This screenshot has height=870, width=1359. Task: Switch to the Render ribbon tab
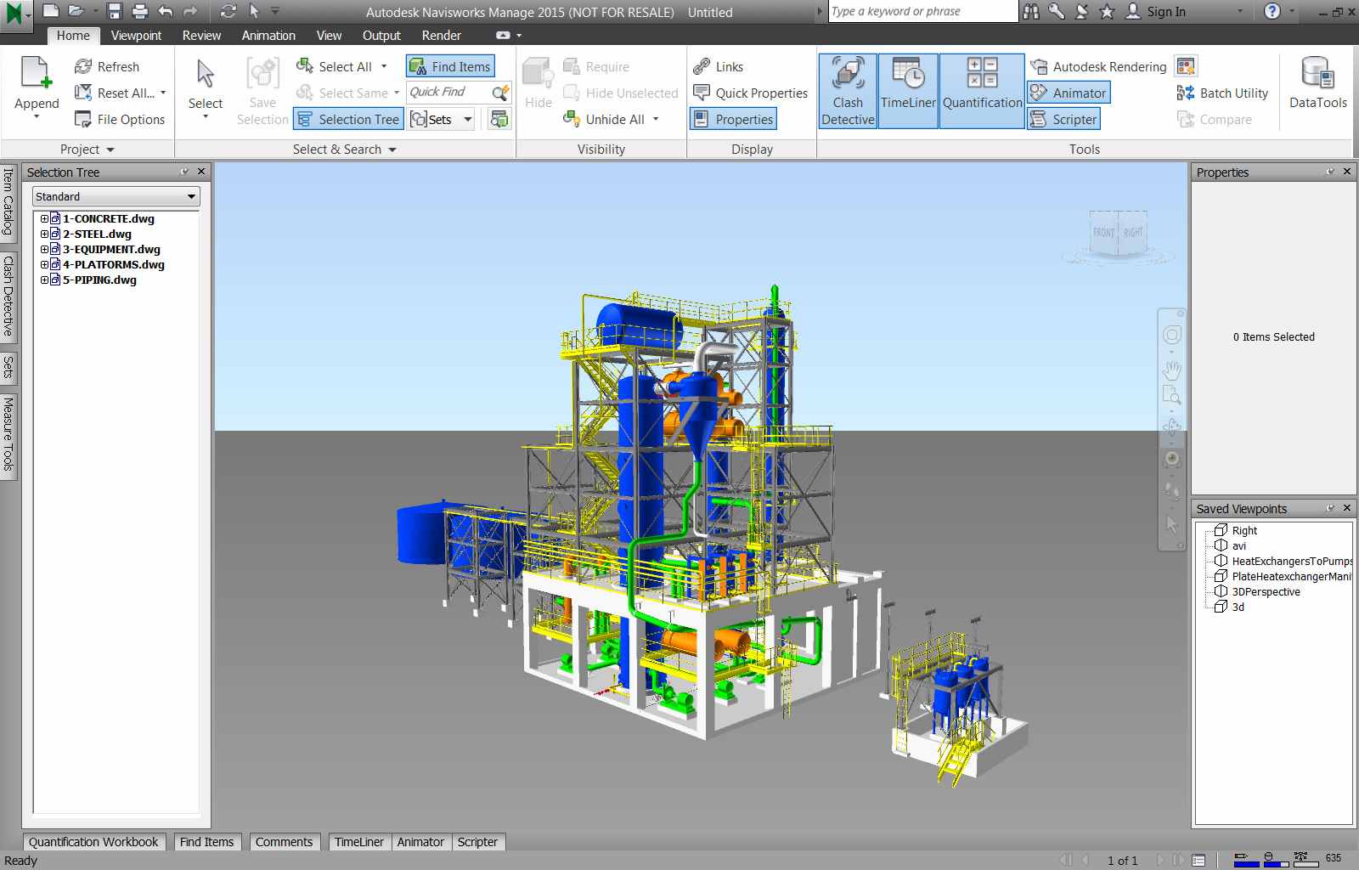[x=442, y=36]
